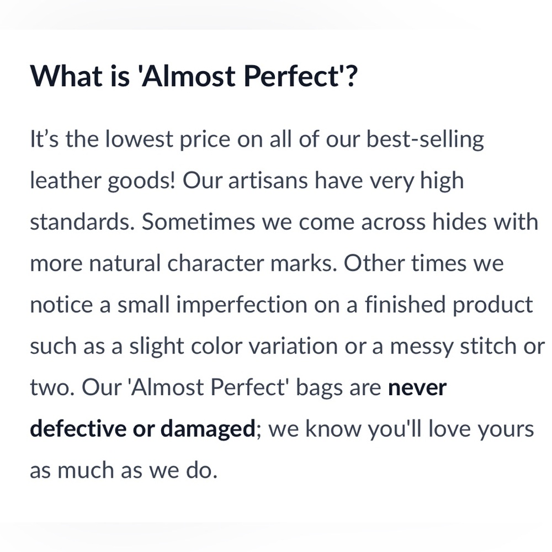
Task: Click the phrase "hides with"
Action: click(485, 222)
